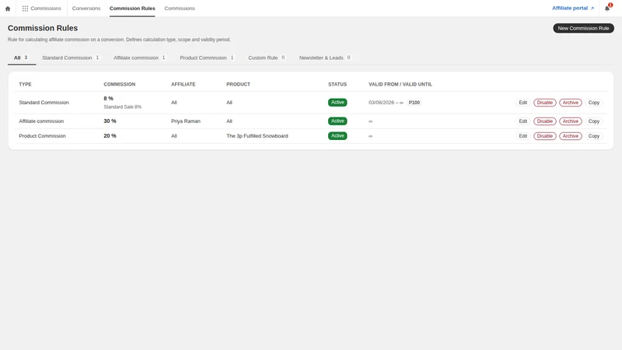Screen dimensions: 622x350
Task: Copy the Product Commission 20 % rule
Action: [593, 135]
